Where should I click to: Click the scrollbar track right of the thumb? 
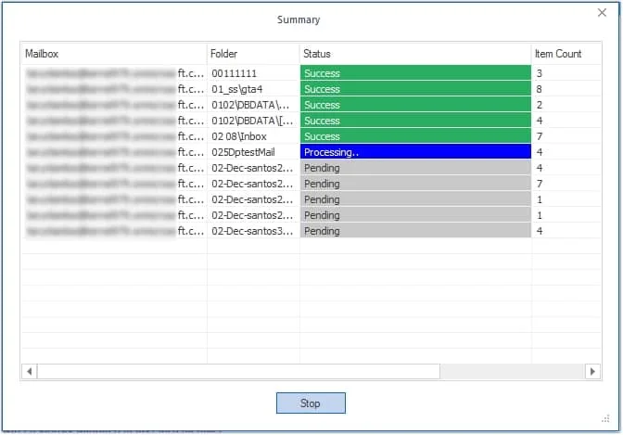(x=512, y=371)
